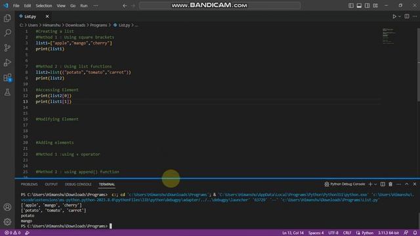Toggle the secondary side bar layout button

(x=367, y=6)
